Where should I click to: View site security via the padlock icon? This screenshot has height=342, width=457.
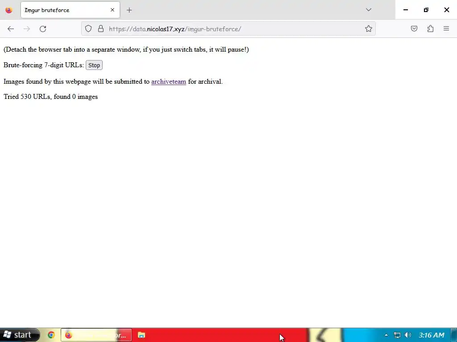pos(101,29)
